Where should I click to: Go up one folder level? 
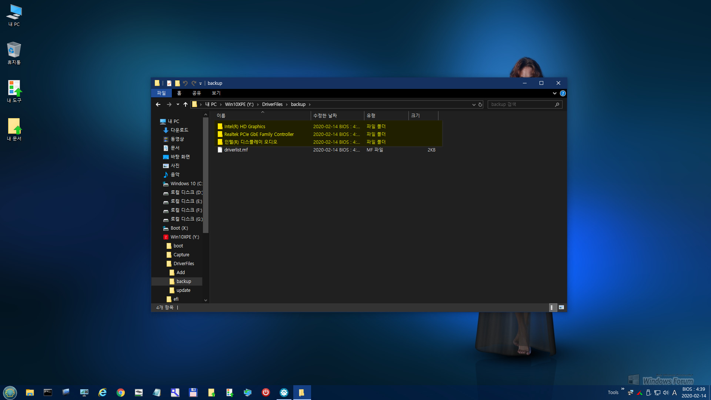click(x=186, y=104)
